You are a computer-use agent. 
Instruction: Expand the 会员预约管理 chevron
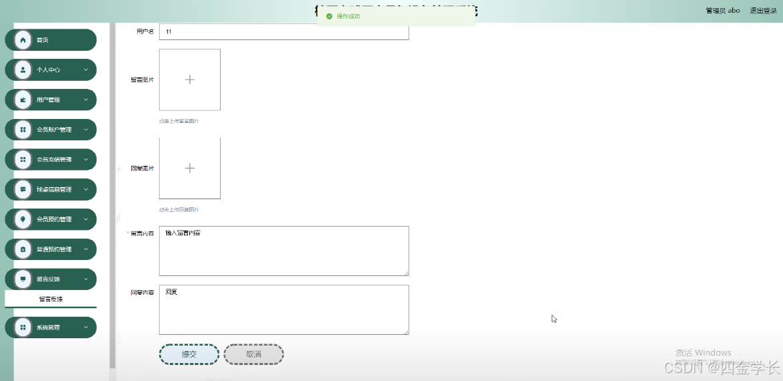point(86,219)
